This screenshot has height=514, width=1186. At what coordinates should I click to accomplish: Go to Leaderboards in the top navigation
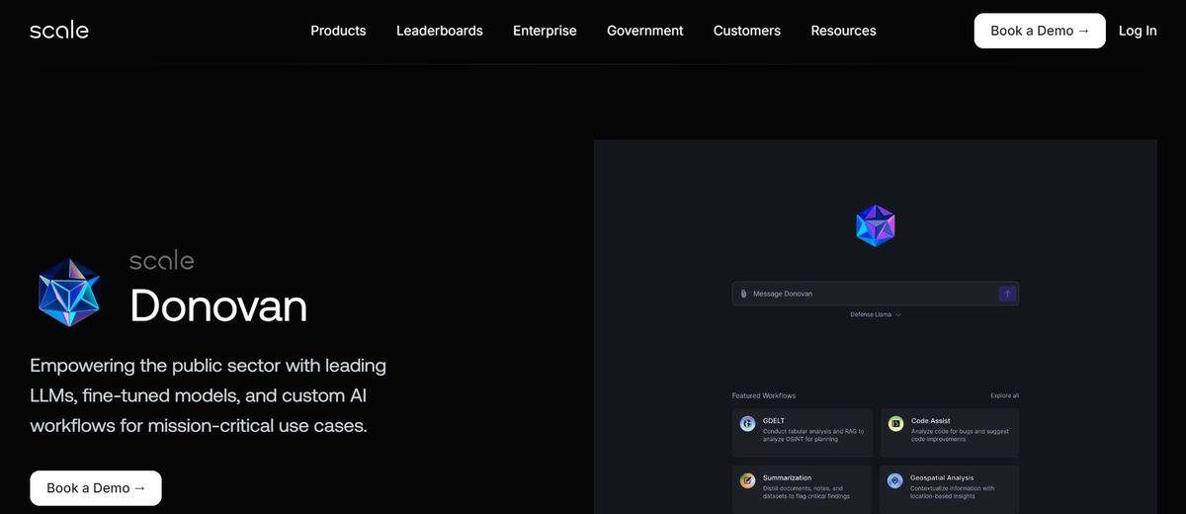point(440,31)
